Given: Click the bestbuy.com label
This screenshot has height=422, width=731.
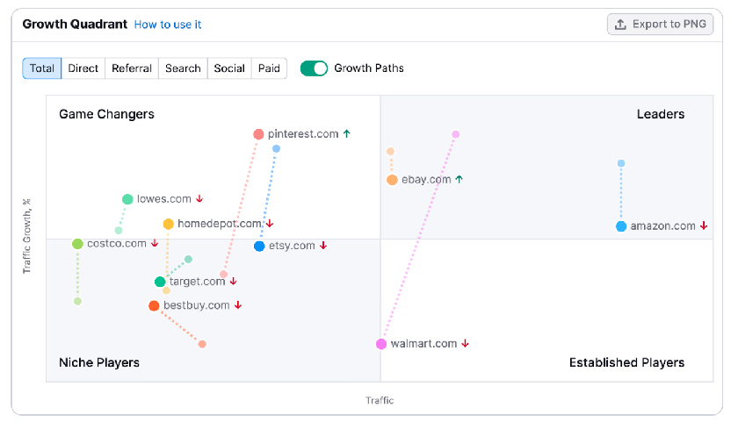Looking at the screenshot, I should pos(196,305).
